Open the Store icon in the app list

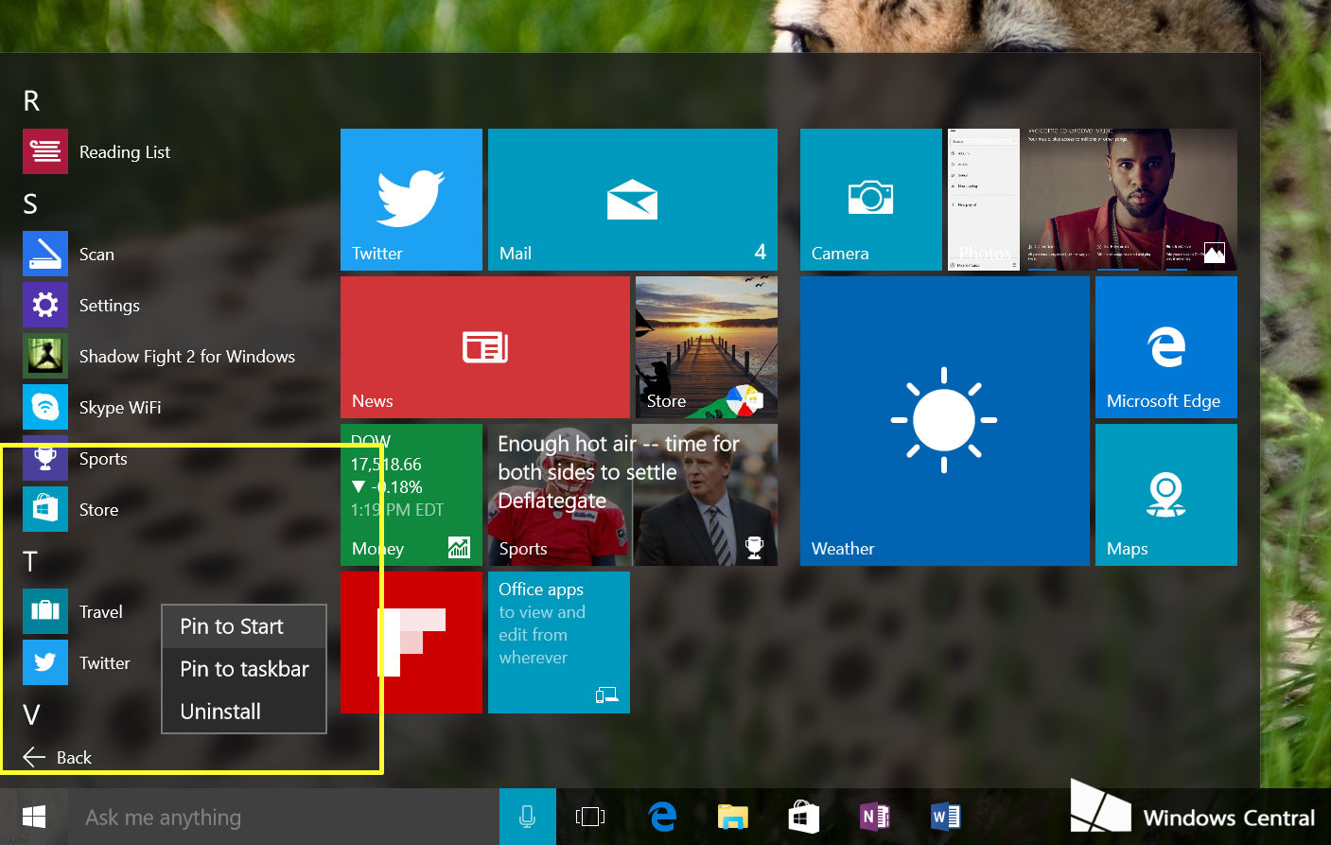click(x=45, y=509)
